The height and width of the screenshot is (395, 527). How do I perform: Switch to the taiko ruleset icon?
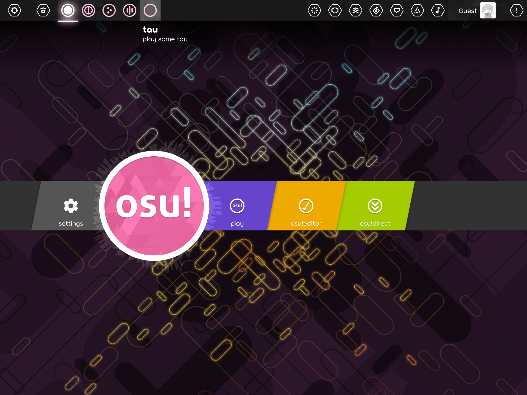pyautogui.click(x=89, y=10)
